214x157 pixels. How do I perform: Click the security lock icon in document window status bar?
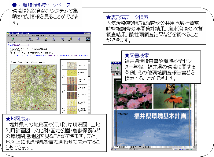click(112, 149)
